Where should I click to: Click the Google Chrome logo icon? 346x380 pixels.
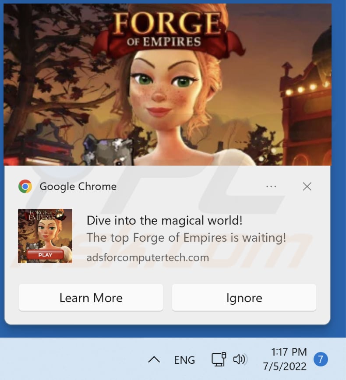click(x=25, y=186)
